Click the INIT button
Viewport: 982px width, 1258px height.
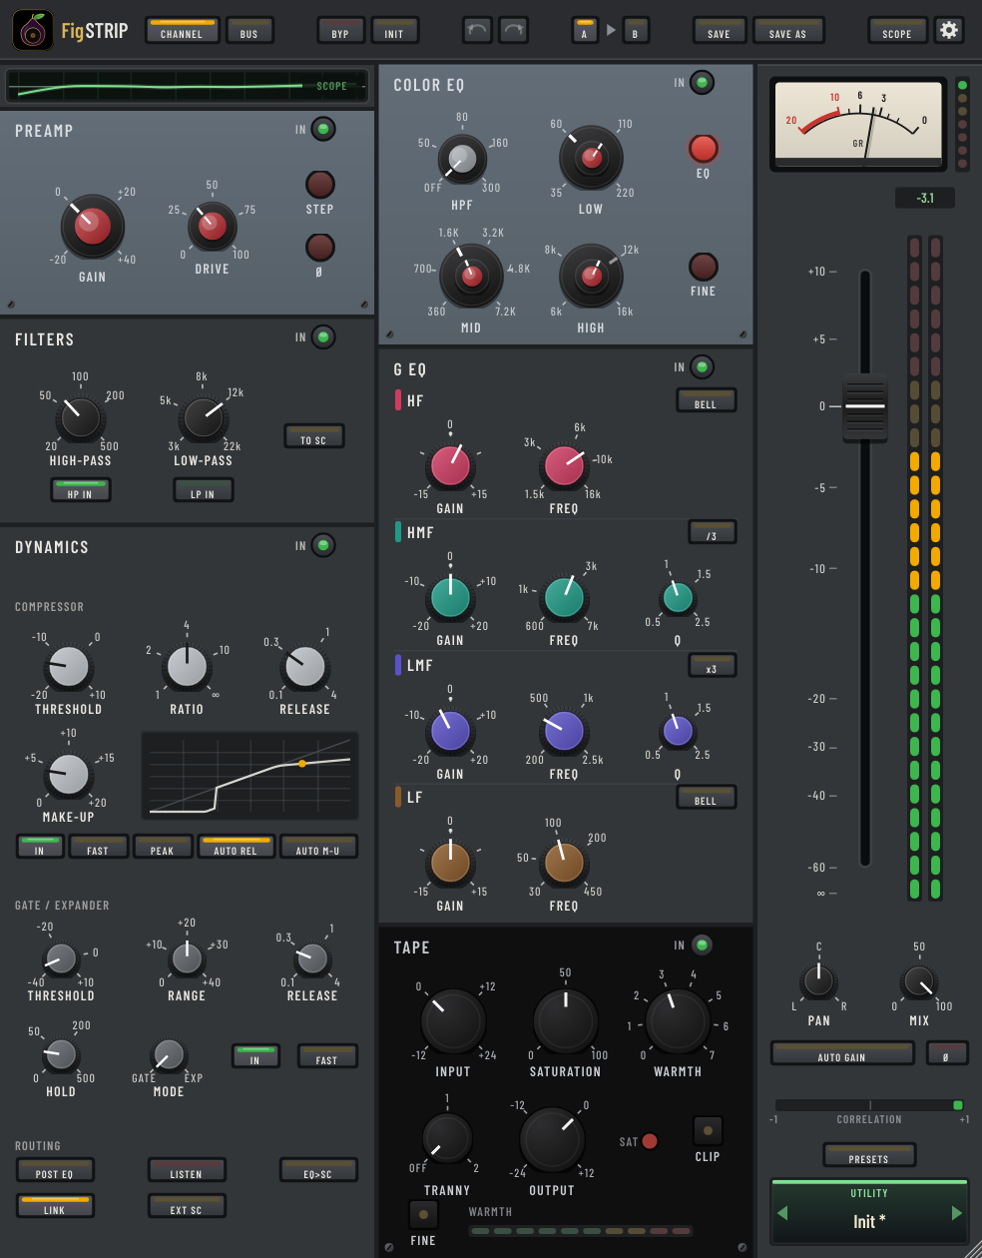(395, 30)
